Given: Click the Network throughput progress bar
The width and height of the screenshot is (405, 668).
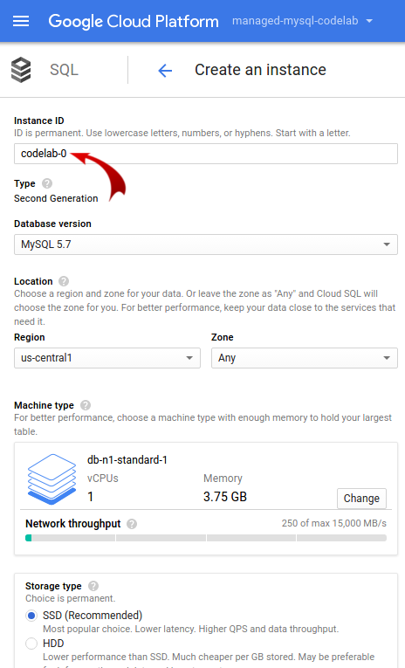Looking at the screenshot, I should coord(206,538).
